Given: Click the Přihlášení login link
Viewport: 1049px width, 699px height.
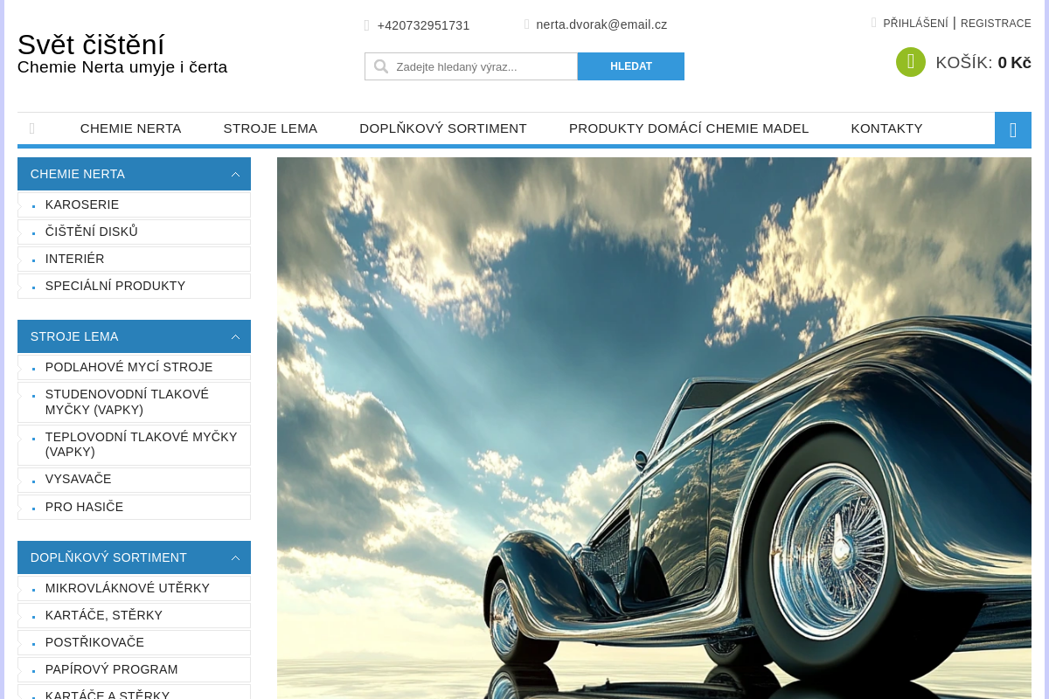Looking at the screenshot, I should pyautogui.click(x=915, y=24).
